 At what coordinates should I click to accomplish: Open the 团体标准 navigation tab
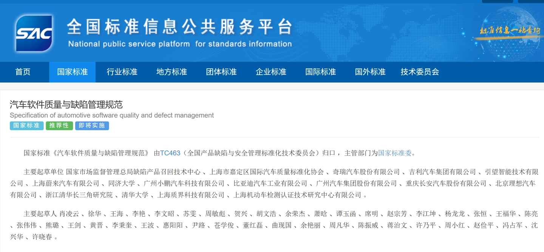pyautogui.click(x=221, y=72)
